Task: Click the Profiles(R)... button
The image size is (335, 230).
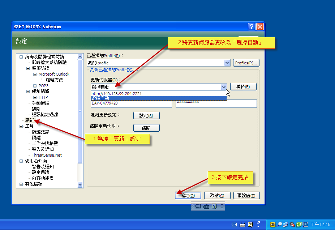Action: pos(246,63)
